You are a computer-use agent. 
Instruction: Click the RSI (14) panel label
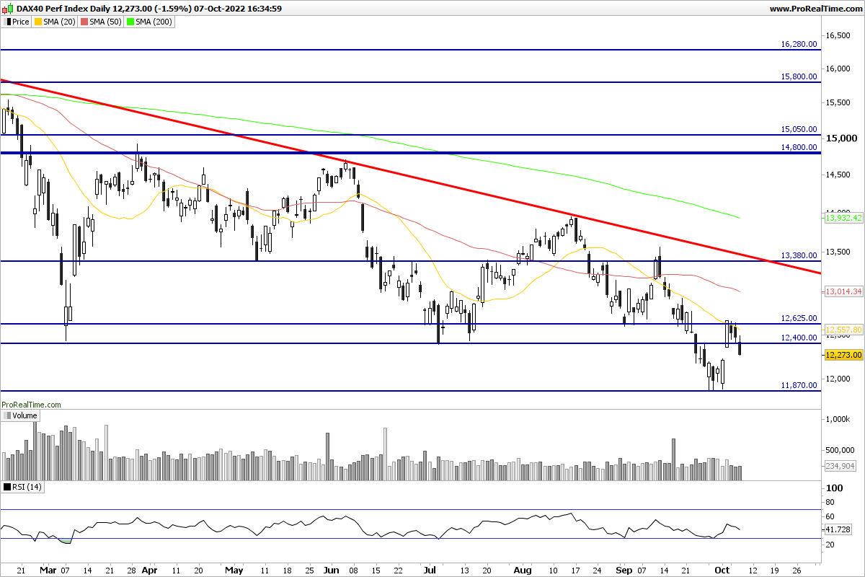tap(23, 487)
